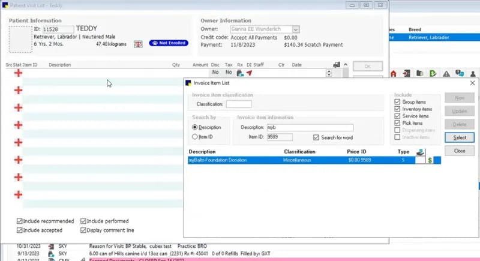Click the red paper plane icon
Viewport: 480px width, 261px height.
pyautogui.click(x=249, y=73)
